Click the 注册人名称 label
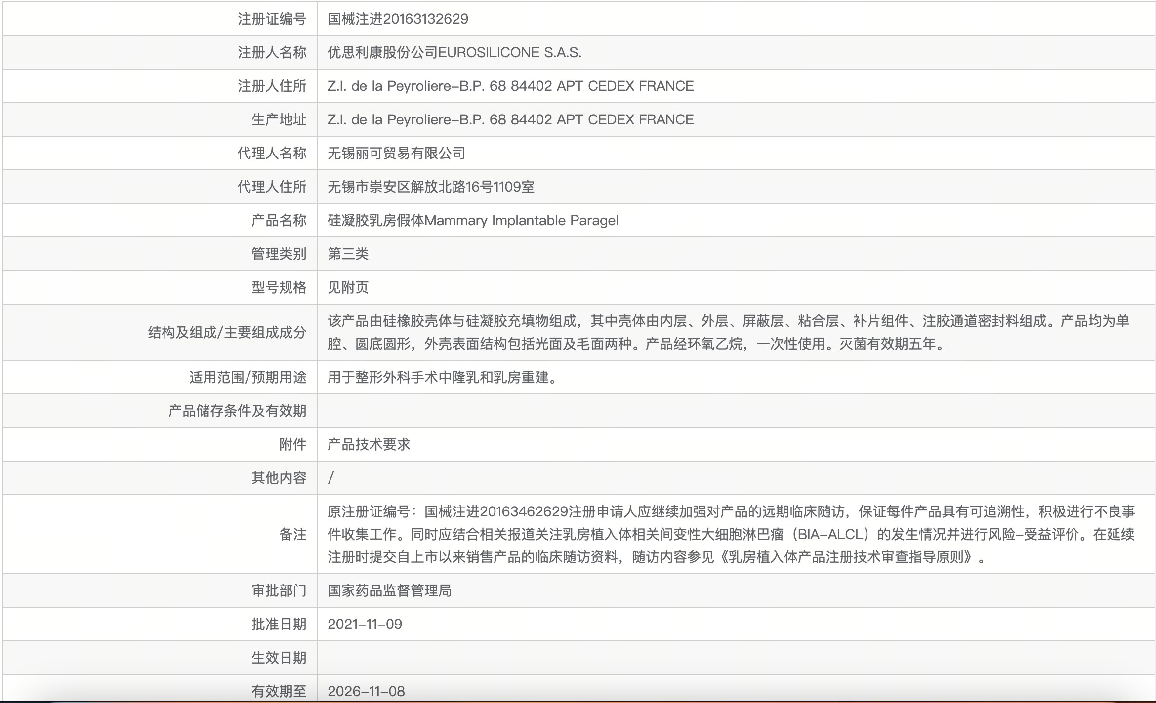The height and width of the screenshot is (703, 1156). pos(272,52)
